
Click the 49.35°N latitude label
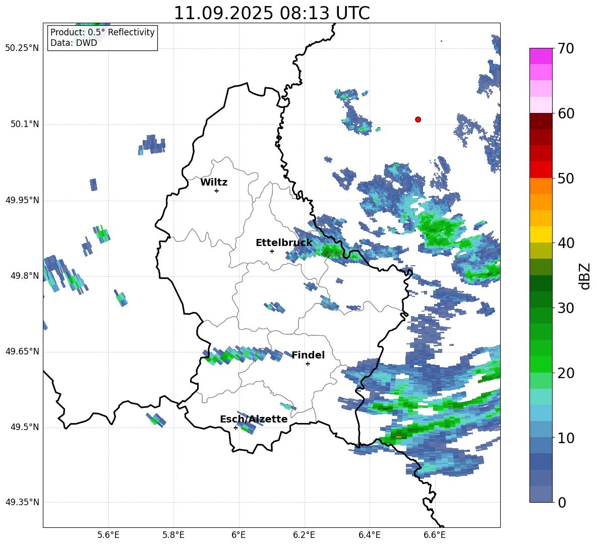[22, 502]
